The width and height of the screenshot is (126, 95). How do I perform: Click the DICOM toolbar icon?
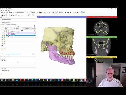click(x=4, y=12)
